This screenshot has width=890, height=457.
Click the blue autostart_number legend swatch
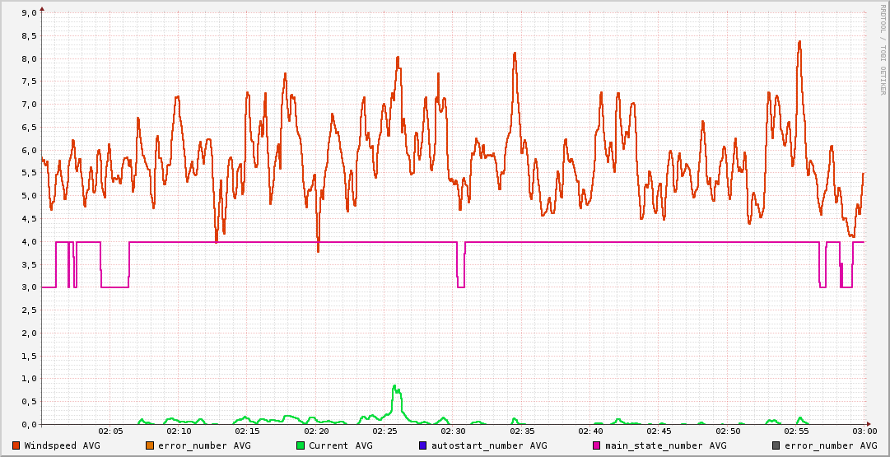pyautogui.click(x=423, y=445)
